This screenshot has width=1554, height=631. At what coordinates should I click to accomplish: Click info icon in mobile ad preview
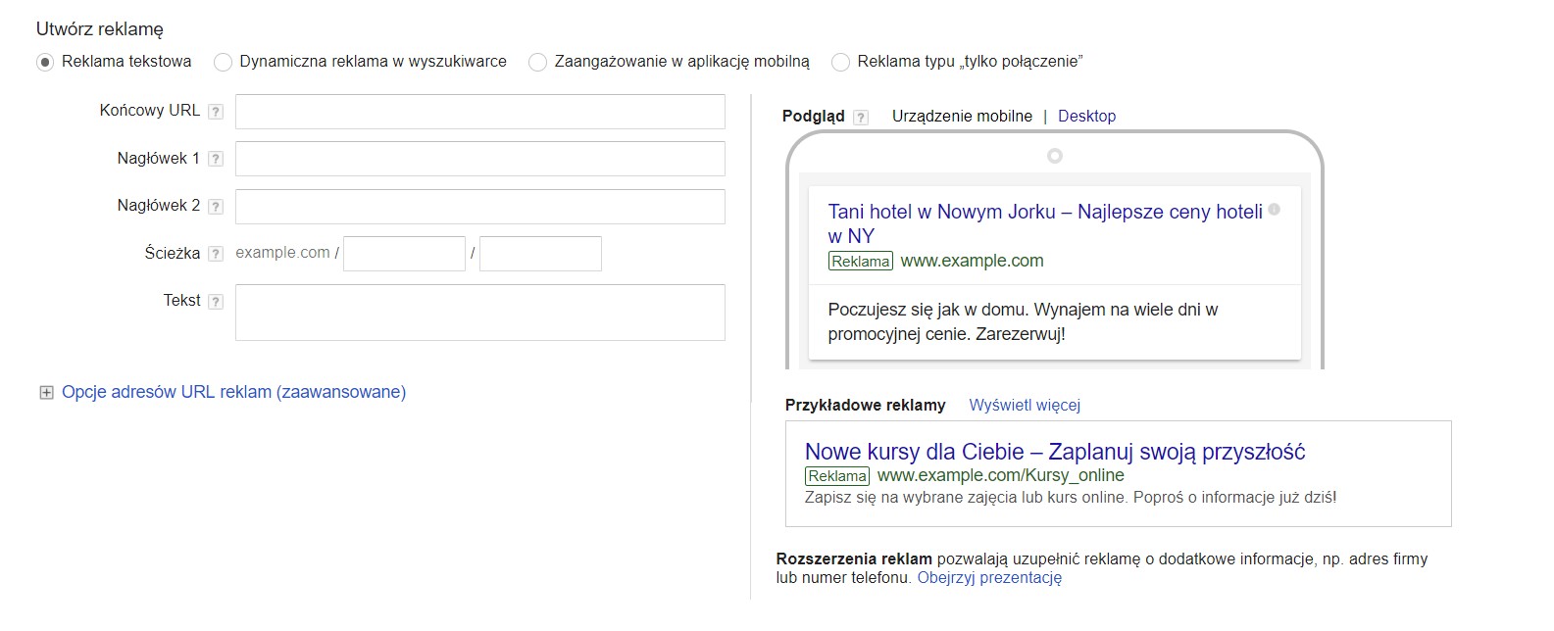[x=1275, y=210]
